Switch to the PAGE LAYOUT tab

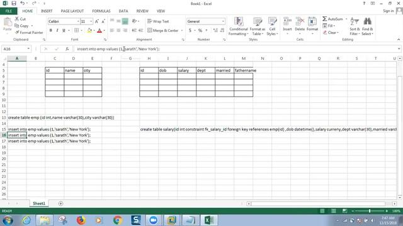pyautogui.click(x=72, y=11)
